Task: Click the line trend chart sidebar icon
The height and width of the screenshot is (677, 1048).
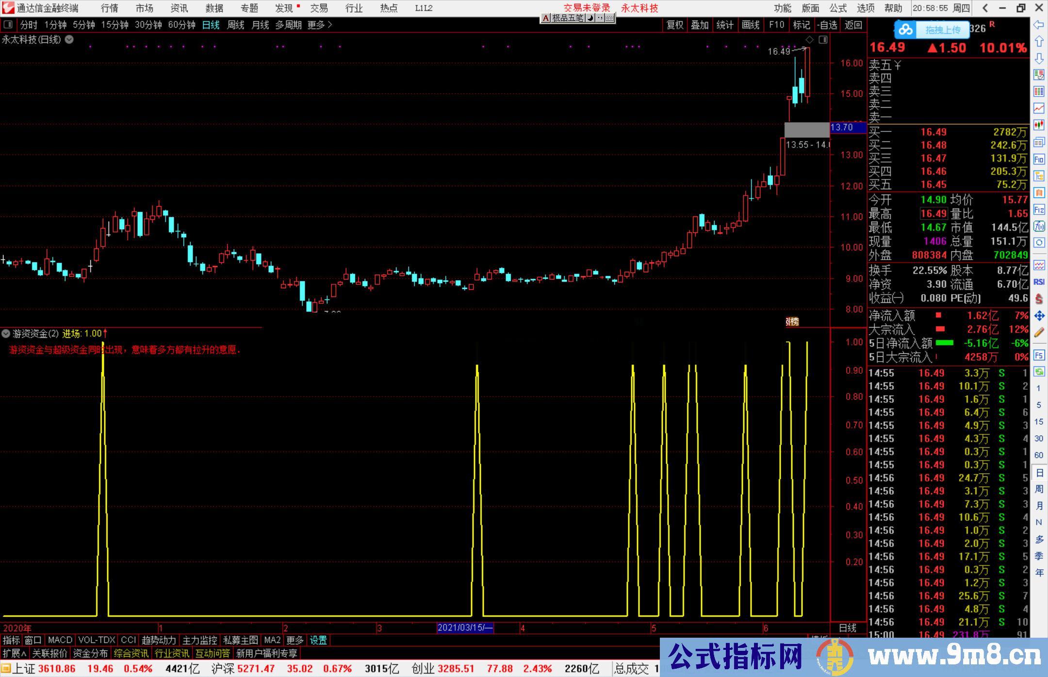Action: tap(1039, 108)
